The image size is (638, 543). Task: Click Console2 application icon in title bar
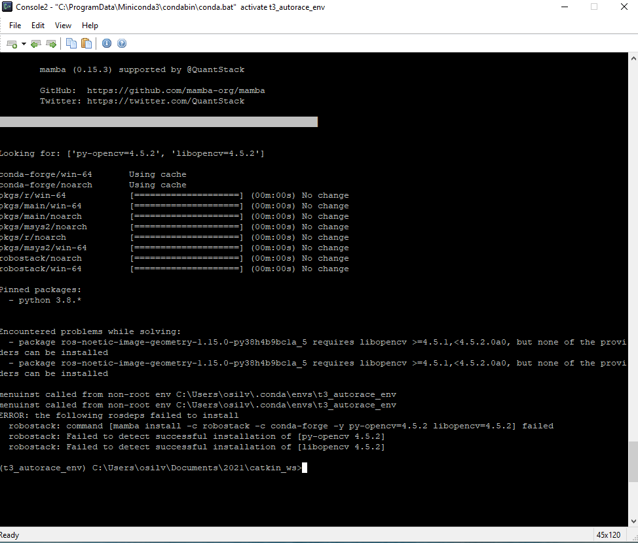(7, 7)
